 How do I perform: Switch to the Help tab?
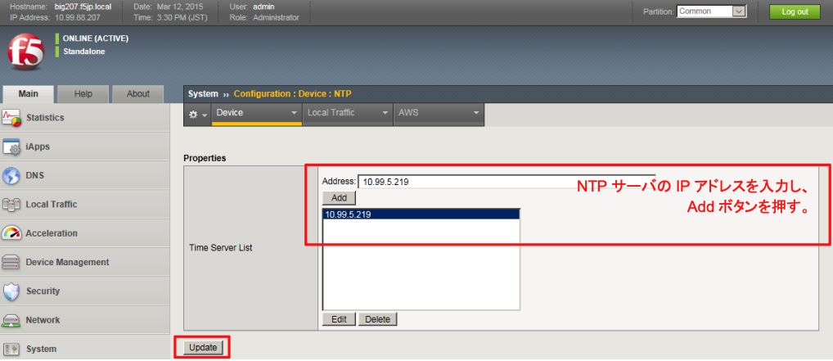click(83, 94)
